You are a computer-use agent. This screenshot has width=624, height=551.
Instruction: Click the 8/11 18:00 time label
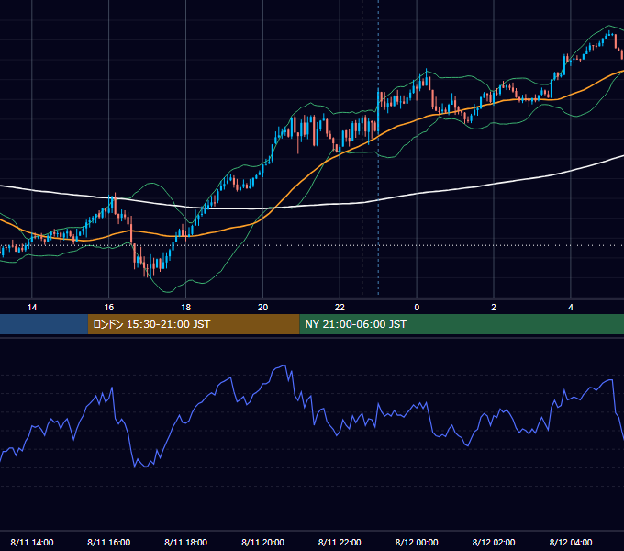186,542
